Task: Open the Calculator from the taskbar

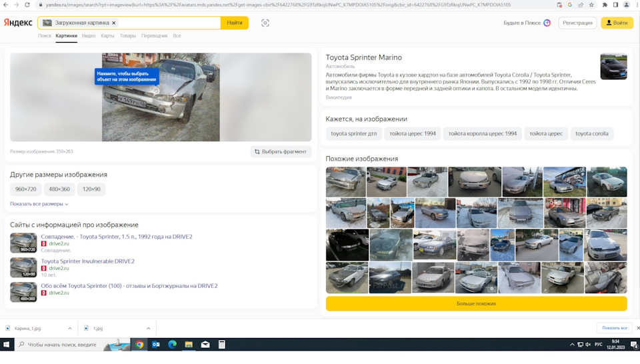Action: pos(221,345)
